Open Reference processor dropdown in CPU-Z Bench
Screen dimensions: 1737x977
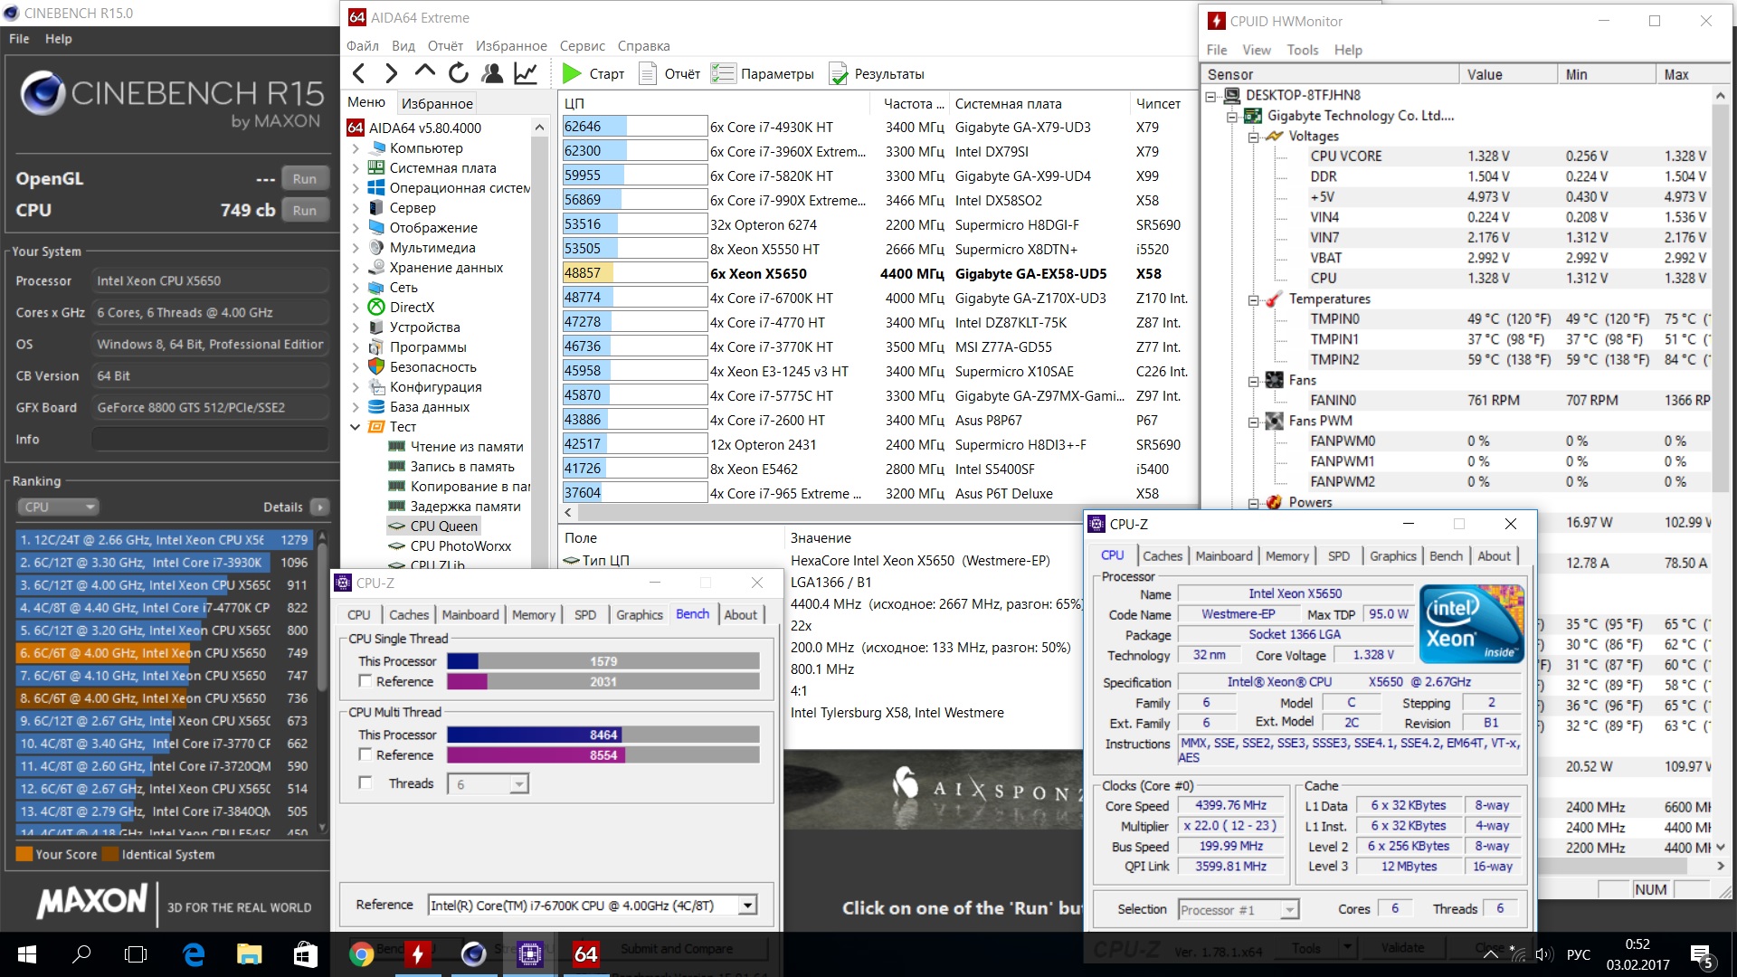click(x=747, y=905)
